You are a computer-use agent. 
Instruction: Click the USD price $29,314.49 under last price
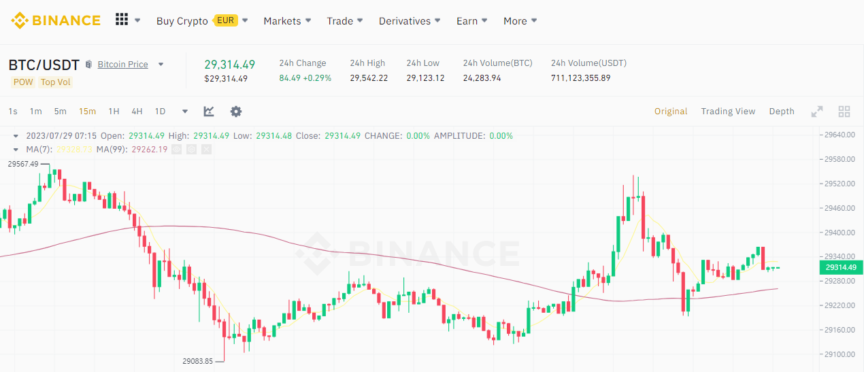[226, 79]
